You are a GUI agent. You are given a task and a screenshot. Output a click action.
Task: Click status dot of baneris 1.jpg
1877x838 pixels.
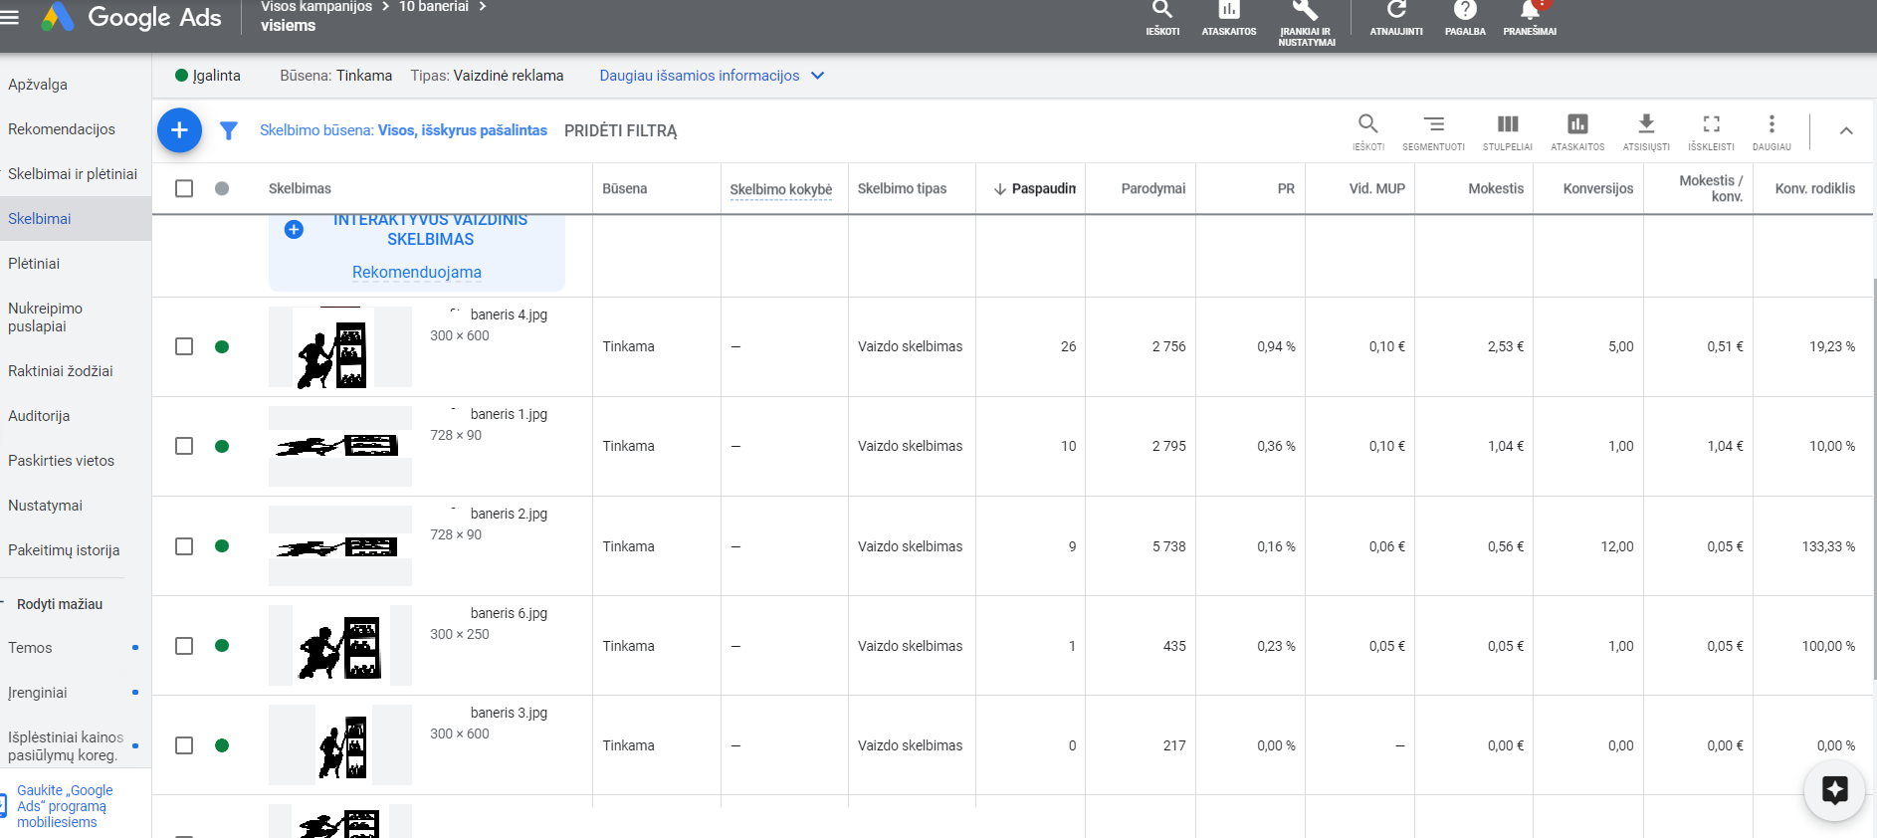(222, 446)
